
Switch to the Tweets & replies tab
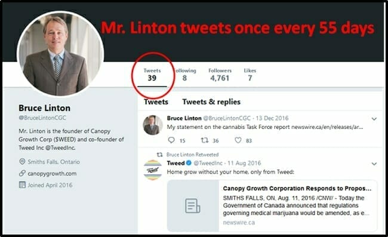click(x=211, y=101)
